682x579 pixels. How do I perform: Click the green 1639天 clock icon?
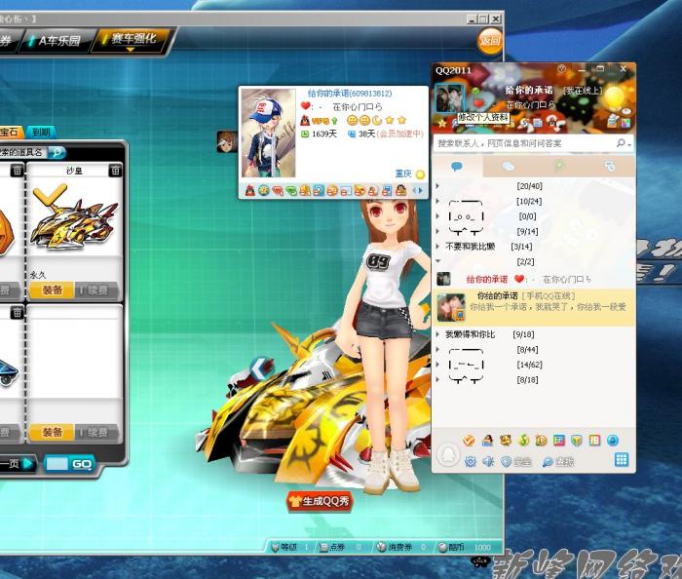click(x=305, y=134)
